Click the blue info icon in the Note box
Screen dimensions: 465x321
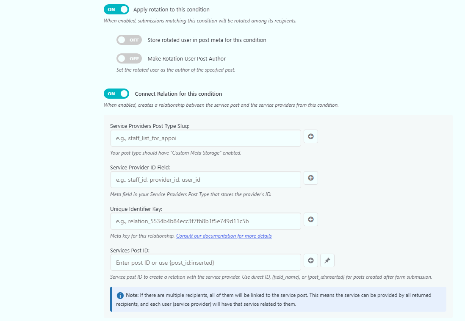tap(120, 296)
